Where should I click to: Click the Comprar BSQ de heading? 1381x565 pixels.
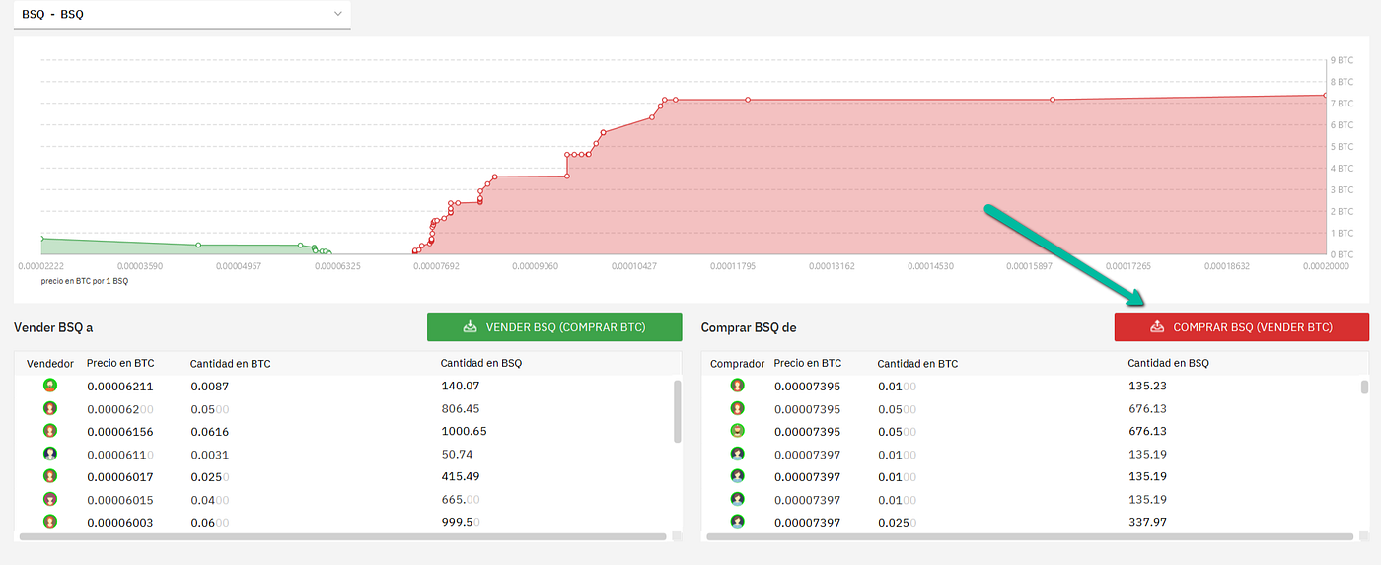click(x=750, y=326)
